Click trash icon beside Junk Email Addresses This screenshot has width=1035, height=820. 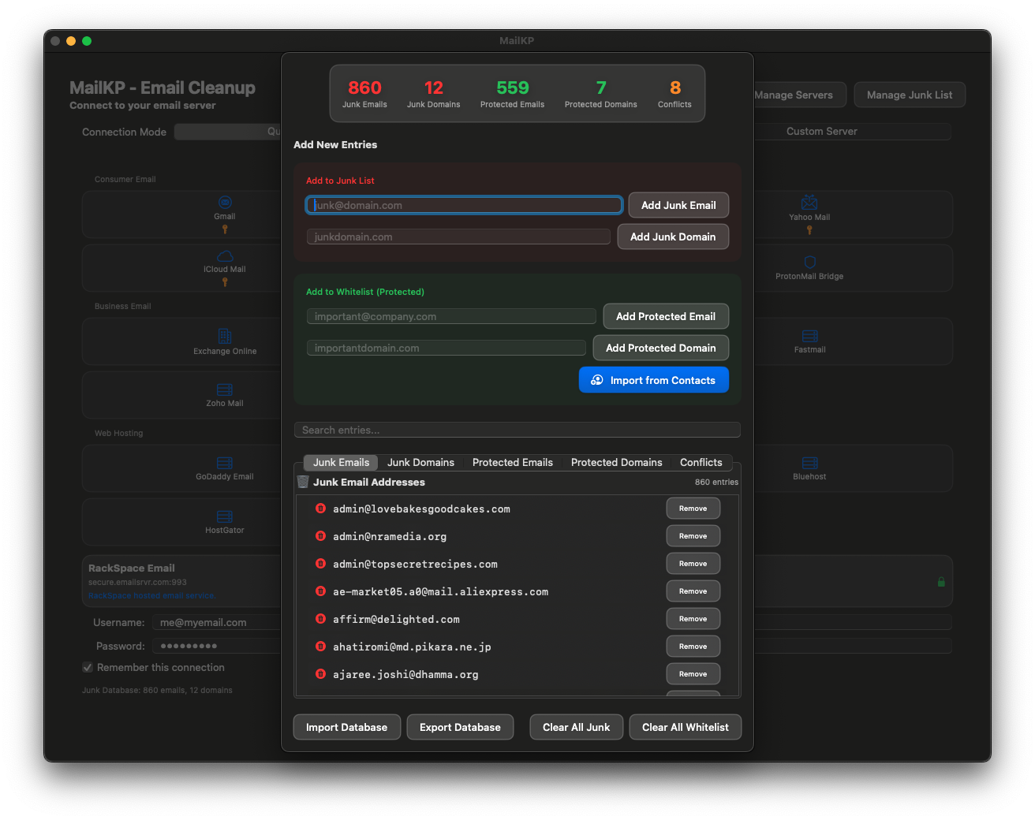coord(303,482)
